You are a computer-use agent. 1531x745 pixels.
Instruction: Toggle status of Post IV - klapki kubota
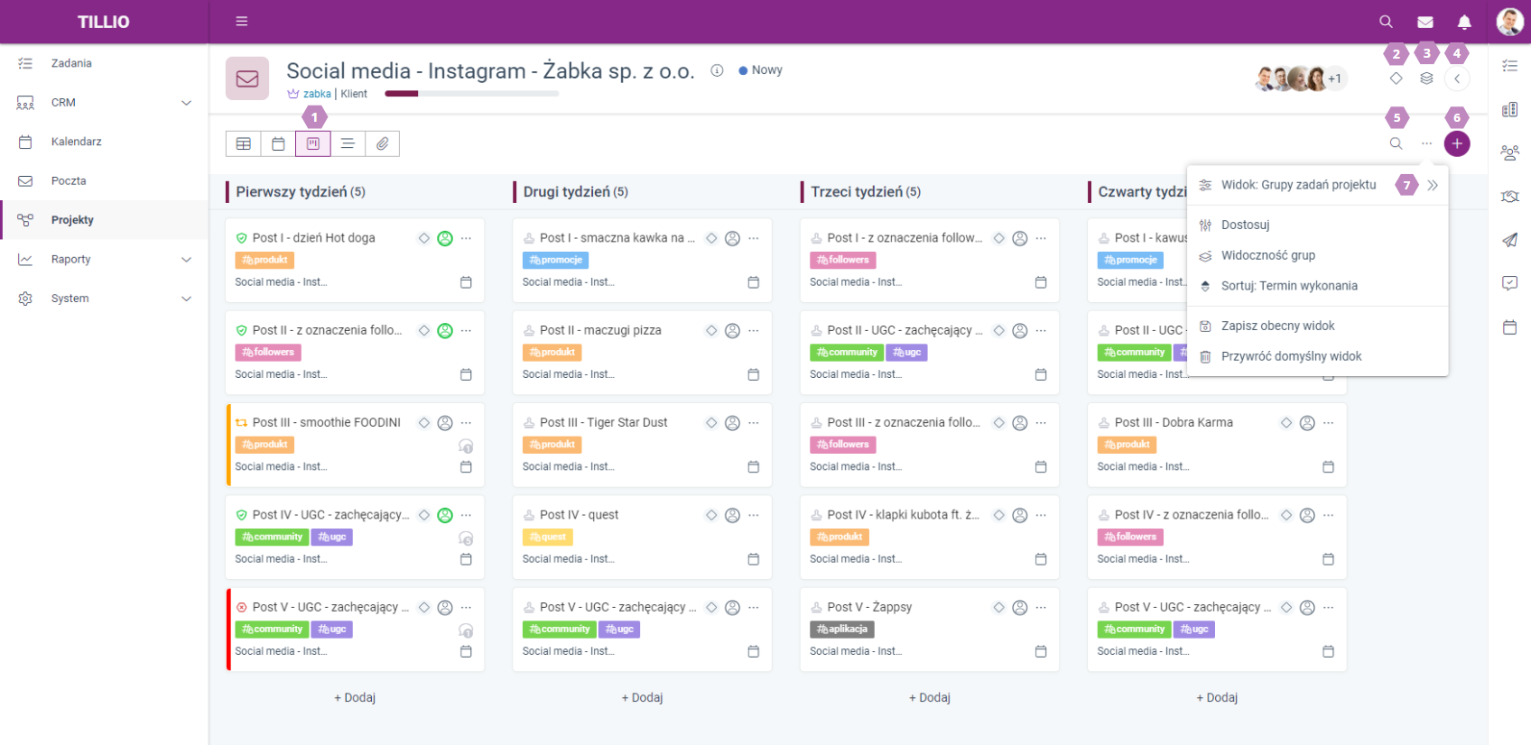tap(816, 515)
